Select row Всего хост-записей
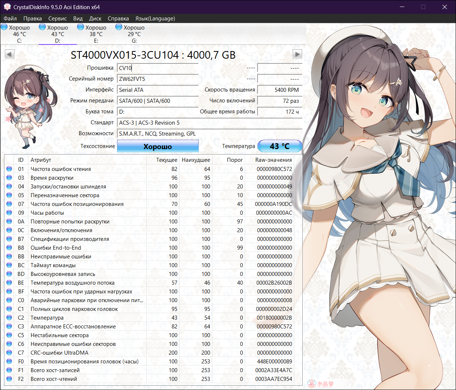This screenshot has height=390, width=456. pyautogui.click(x=149, y=370)
